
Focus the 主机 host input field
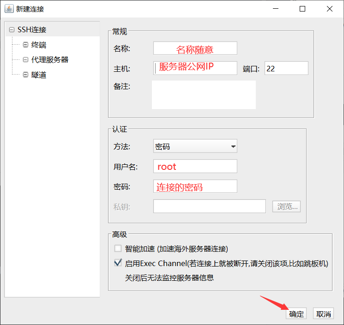[x=195, y=68]
